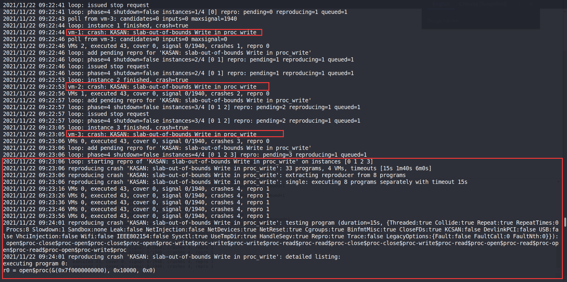
Task: Click the scroll-up arrow below the translate popup
Action: (x=558, y=181)
